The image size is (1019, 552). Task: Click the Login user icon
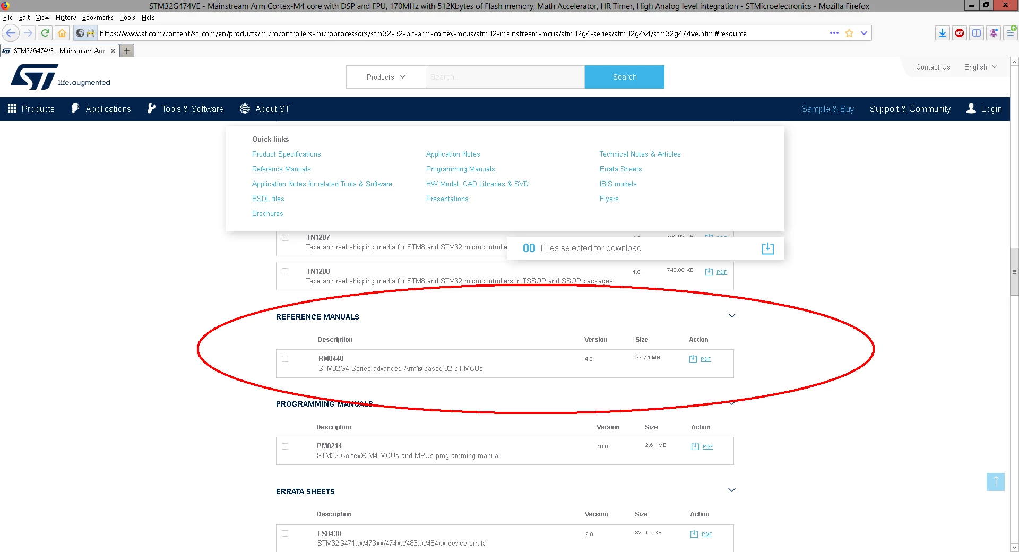point(971,108)
